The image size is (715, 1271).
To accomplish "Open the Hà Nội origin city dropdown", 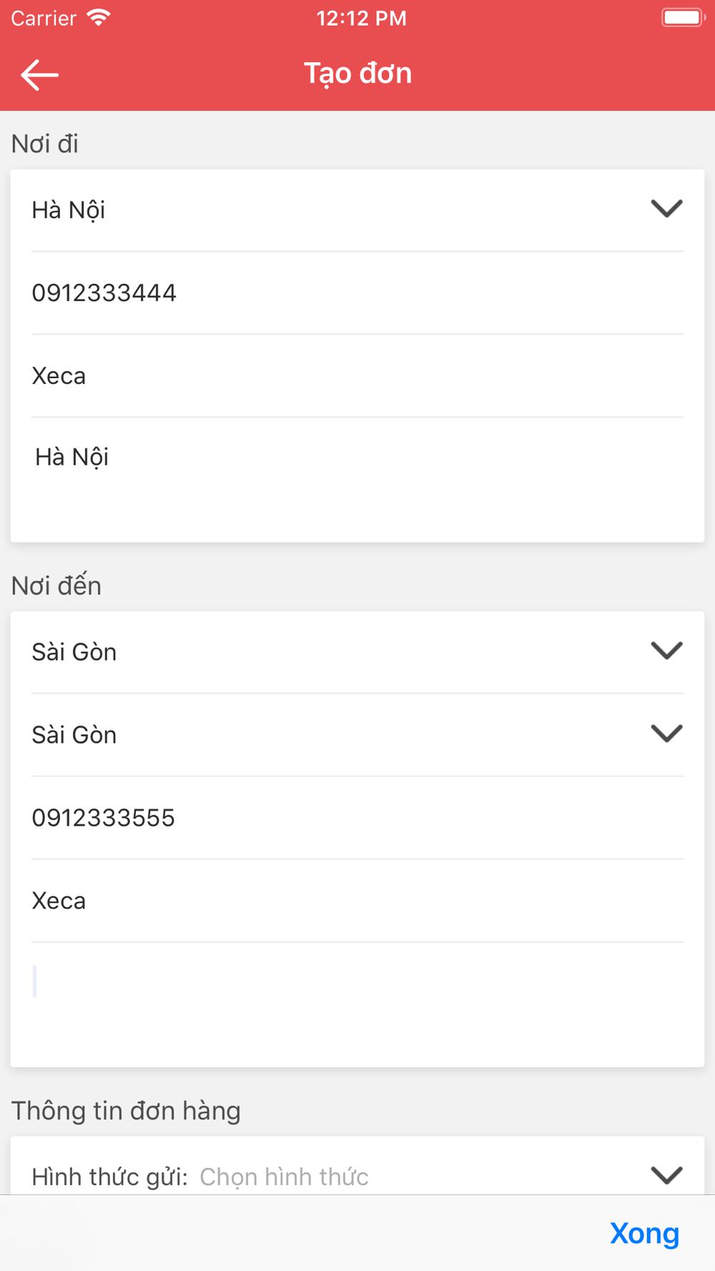I will click(x=357, y=210).
